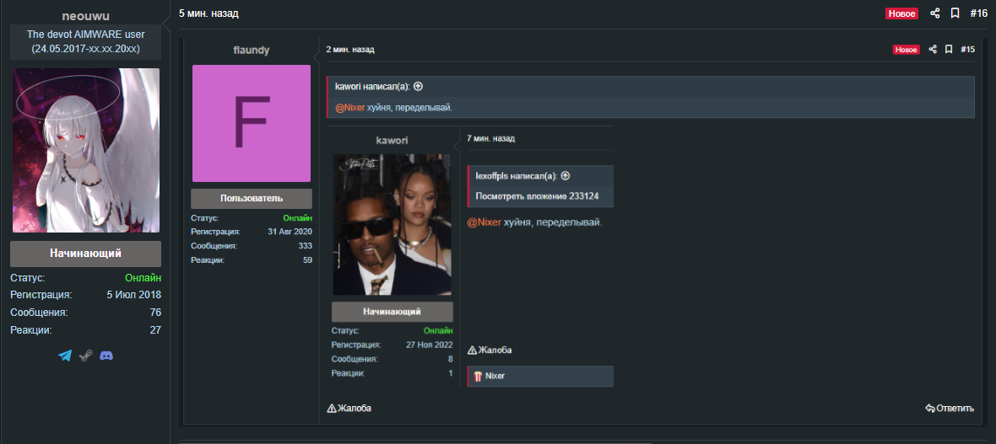Viewport: 996px width, 444px height.
Task: Open the flaundy username profile link
Action: click(252, 50)
